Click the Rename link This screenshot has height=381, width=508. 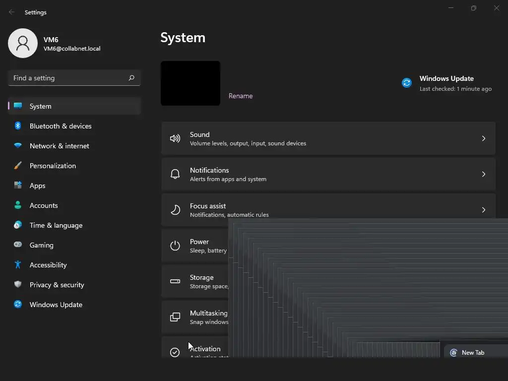click(x=241, y=96)
